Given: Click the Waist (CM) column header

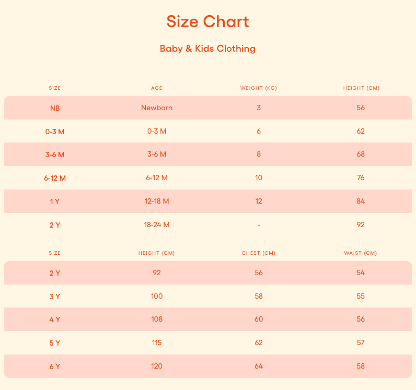Looking at the screenshot, I should (x=361, y=253).
